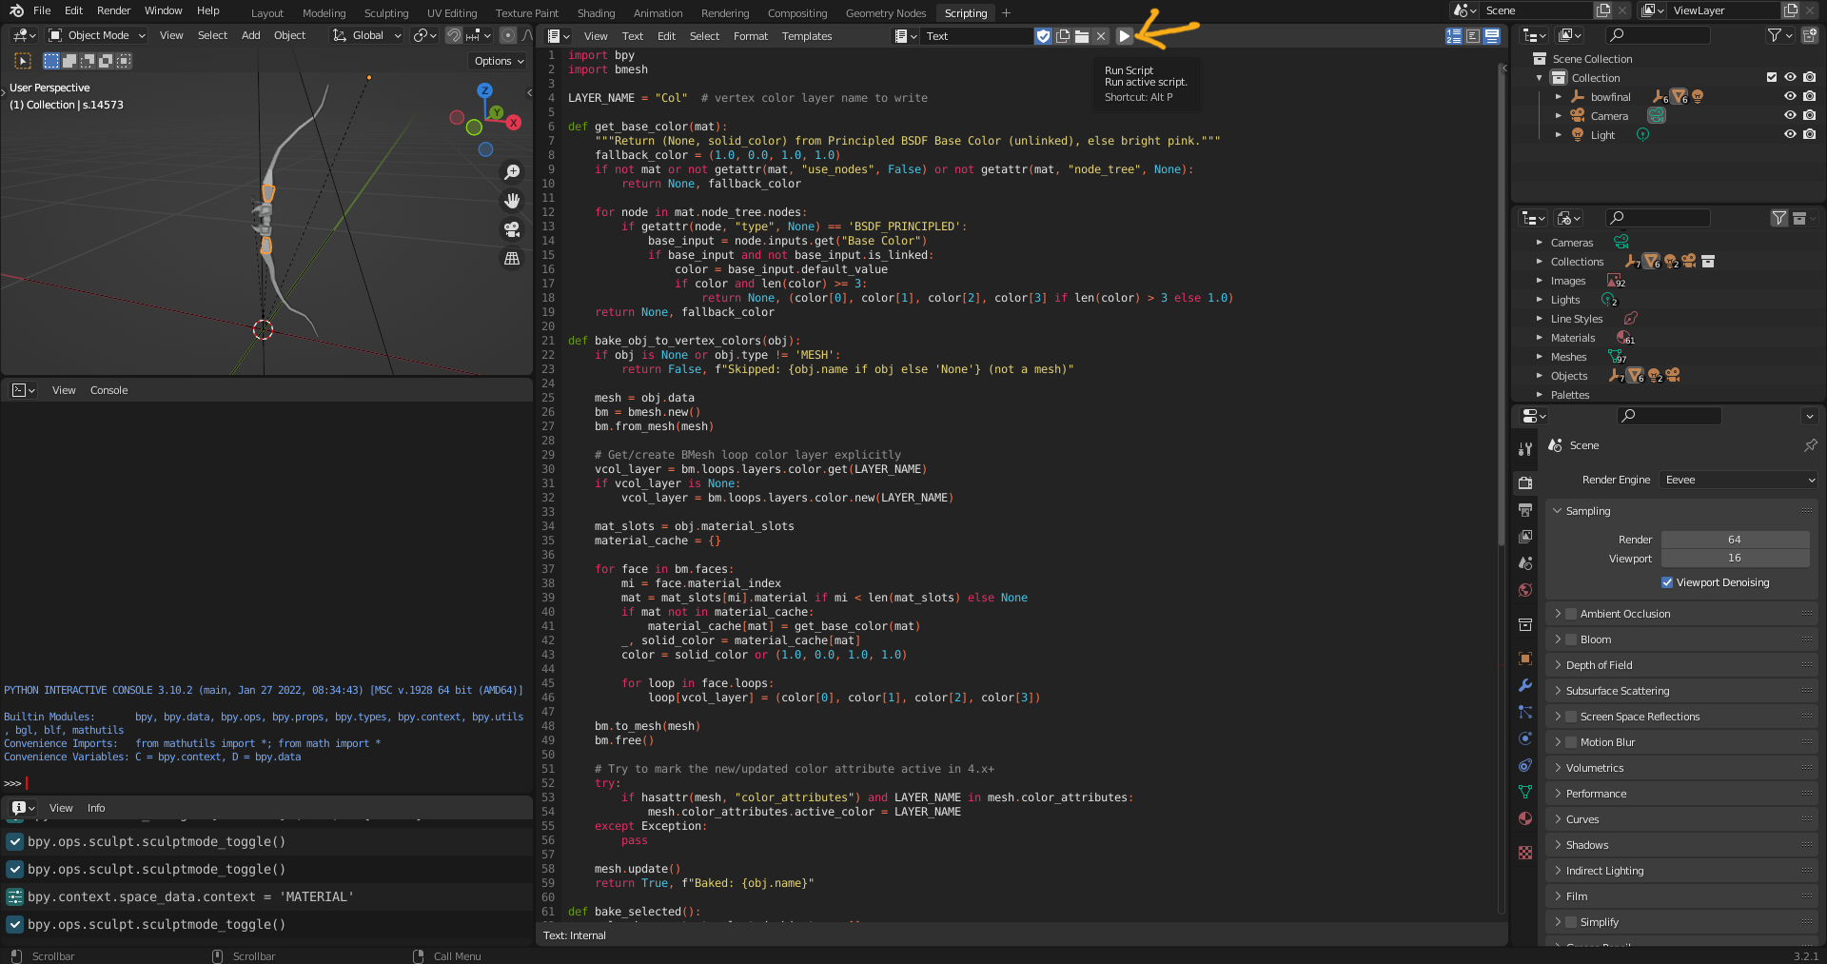This screenshot has width=1827, height=964.
Task: Open the Add menu in 3D viewport
Action: pos(250,36)
